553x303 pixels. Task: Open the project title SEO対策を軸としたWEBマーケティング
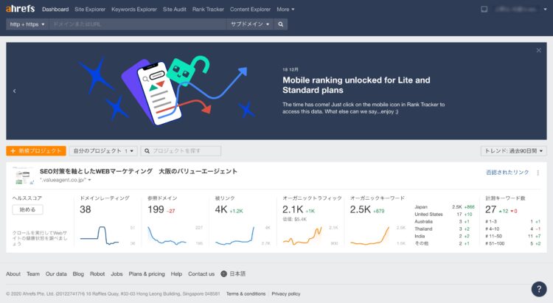[139, 172]
